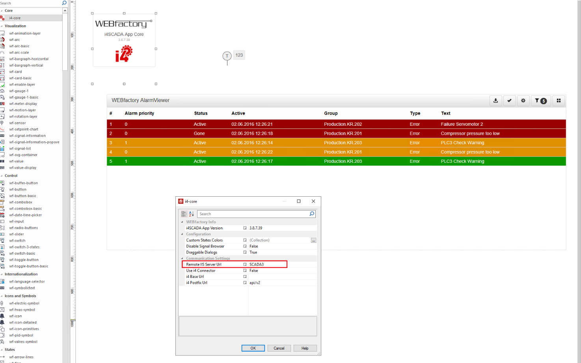Open the AlarmViewer settings gear
Screen dimensions: 581x363
[523, 101]
